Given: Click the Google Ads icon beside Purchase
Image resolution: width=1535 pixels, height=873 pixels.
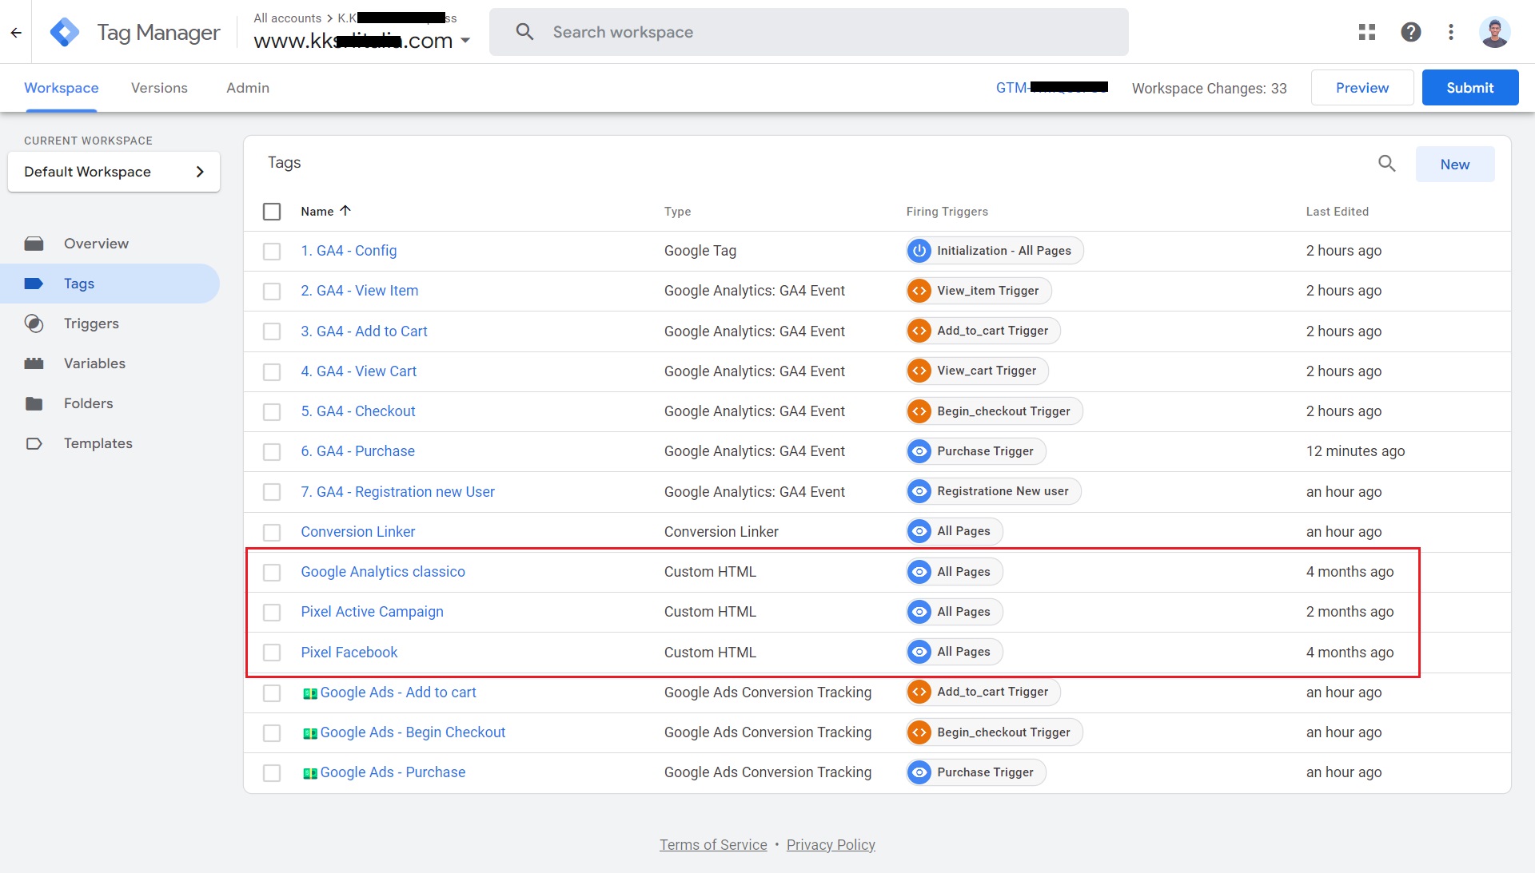Looking at the screenshot, I should tap(310, 773).
